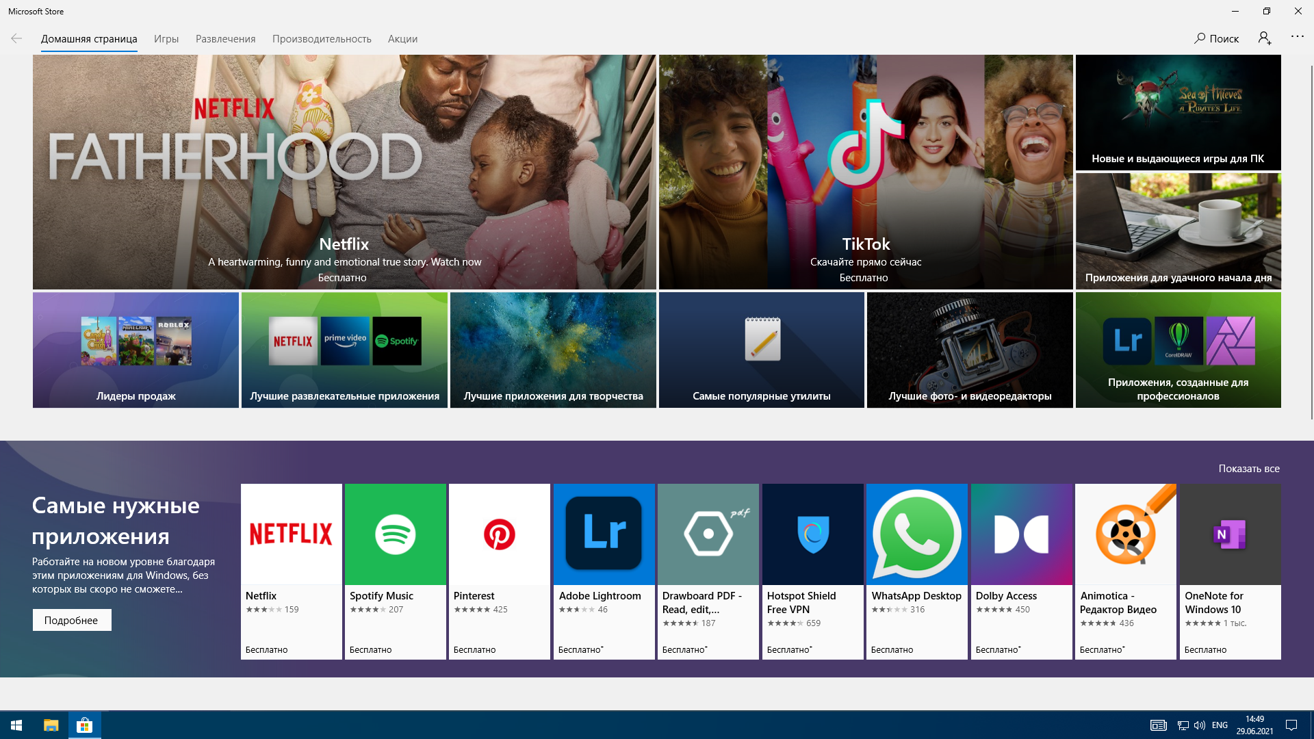Image resolution: width=1314 pixels, height=739 pixels.
Task: Open the Самые популярные утилиты tile
Action: (x=761, y=350)
